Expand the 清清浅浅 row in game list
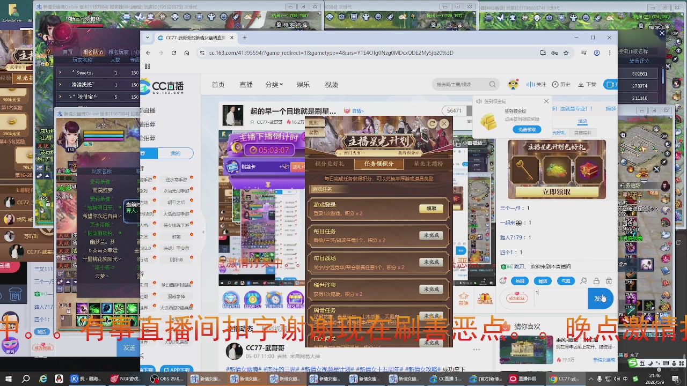 [x=60, y=85]
